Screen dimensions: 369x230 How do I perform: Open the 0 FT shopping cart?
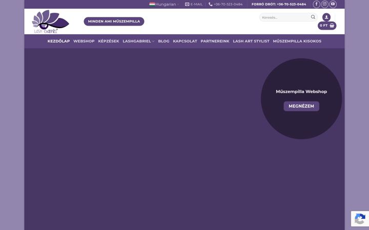click(x=327, y=26)
